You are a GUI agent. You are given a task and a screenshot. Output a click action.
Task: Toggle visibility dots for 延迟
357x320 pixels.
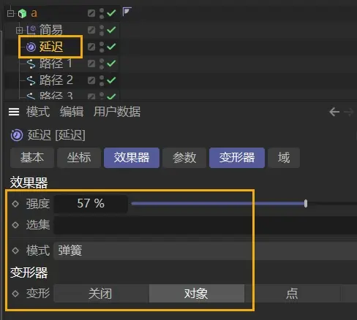102,47
